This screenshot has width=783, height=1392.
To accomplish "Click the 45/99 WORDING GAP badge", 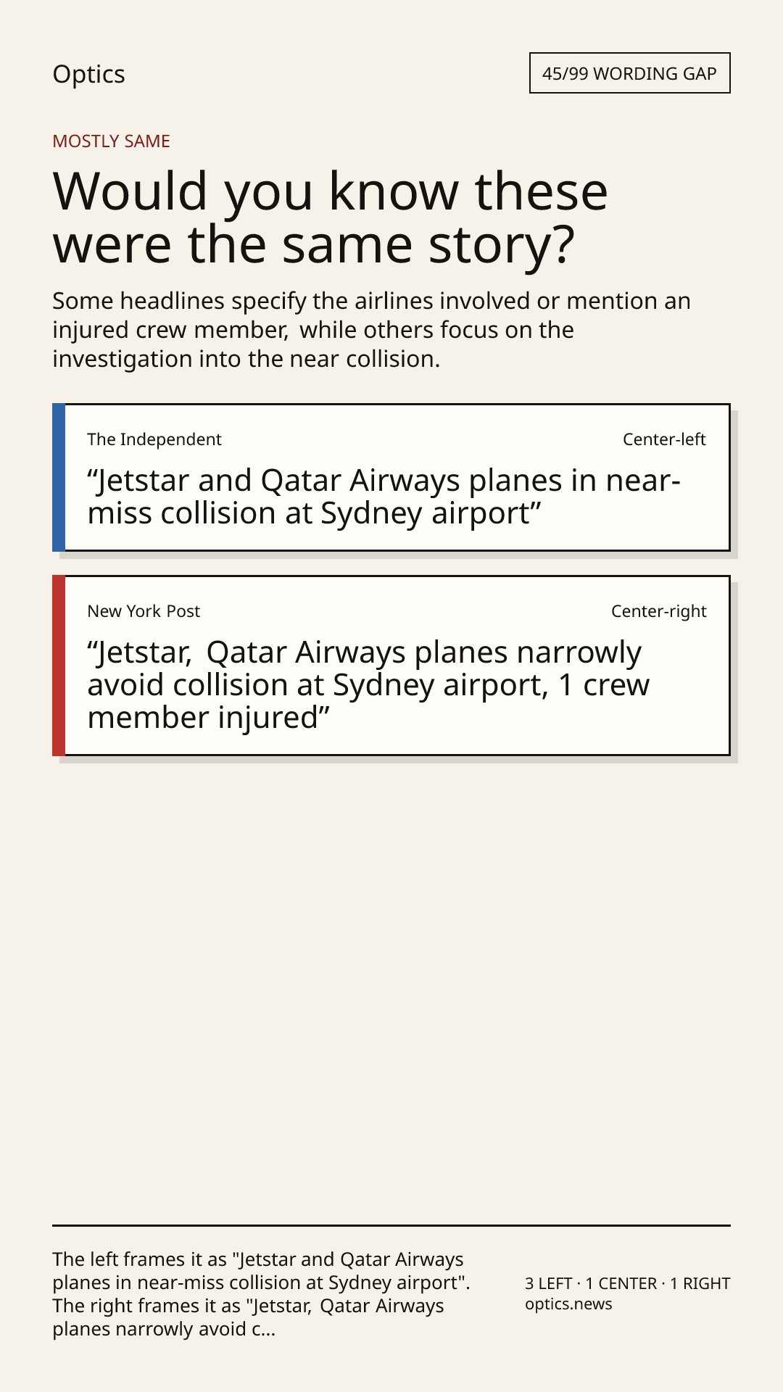I will coord(629,73).
